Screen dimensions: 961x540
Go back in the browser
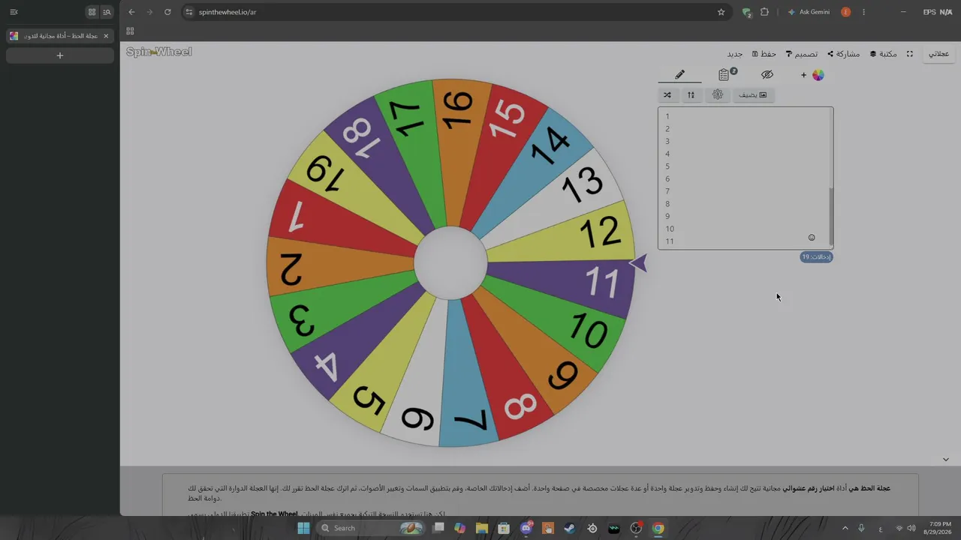[x=131, y=12]
